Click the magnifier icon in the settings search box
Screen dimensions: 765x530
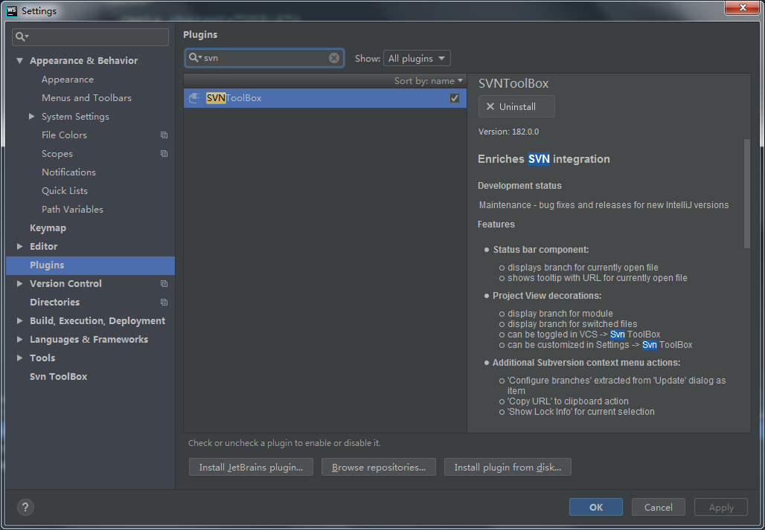19,36
